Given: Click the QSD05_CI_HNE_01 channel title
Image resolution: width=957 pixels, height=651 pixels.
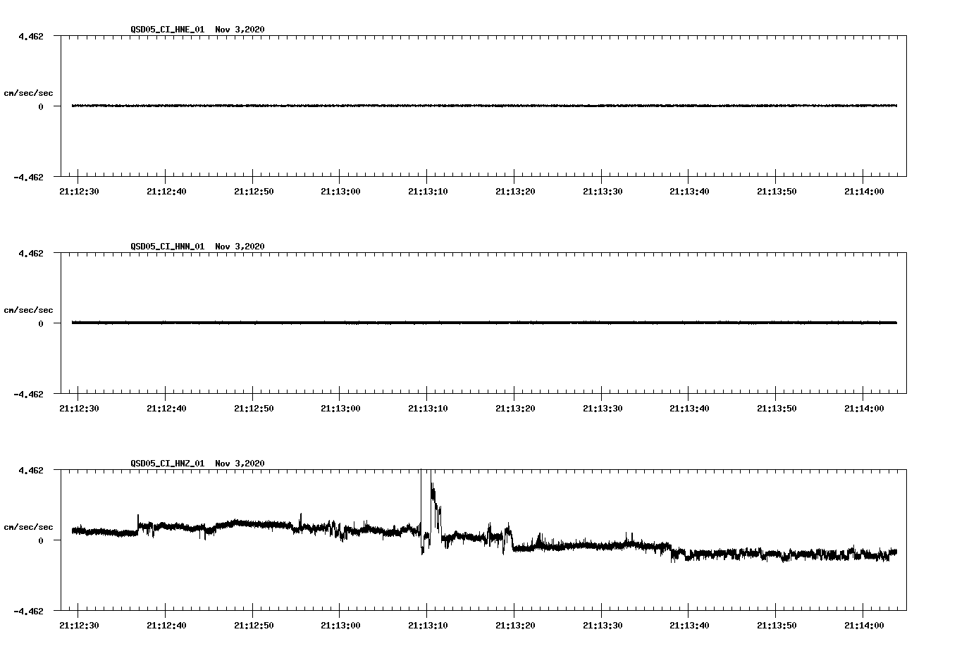Looking at the screenshot, I should (166, 30).
